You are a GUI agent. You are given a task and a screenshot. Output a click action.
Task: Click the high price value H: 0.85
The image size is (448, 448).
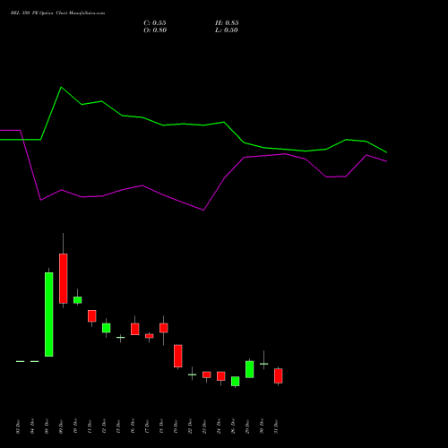pos(227,23)
